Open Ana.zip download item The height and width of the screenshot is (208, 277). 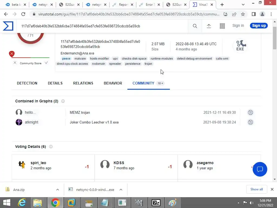point(19,190)
